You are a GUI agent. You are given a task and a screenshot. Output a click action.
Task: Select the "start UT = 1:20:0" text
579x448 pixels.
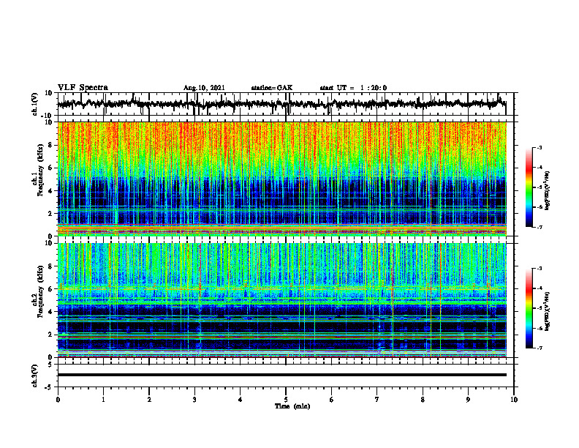(353, 88)
